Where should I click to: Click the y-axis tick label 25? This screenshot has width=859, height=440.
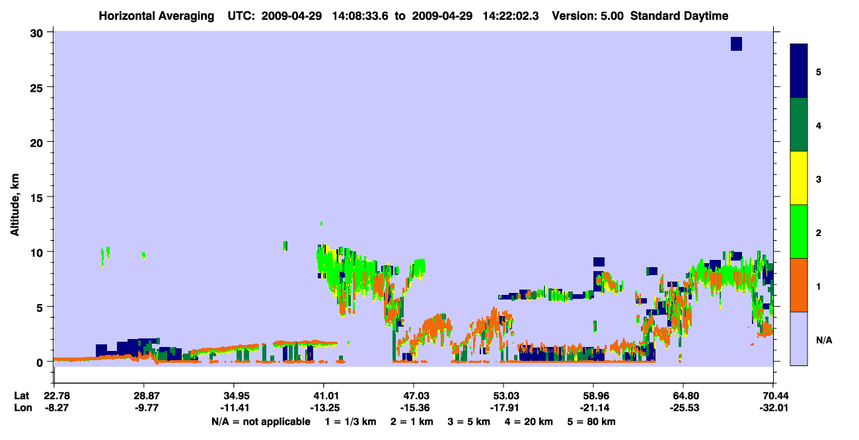[38, 87]
